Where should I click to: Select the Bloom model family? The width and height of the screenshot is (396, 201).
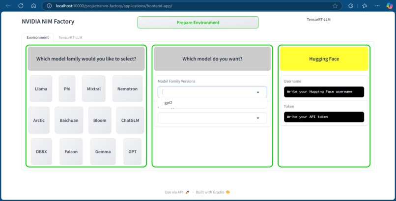pyautogui.click(x=100, y=120)
